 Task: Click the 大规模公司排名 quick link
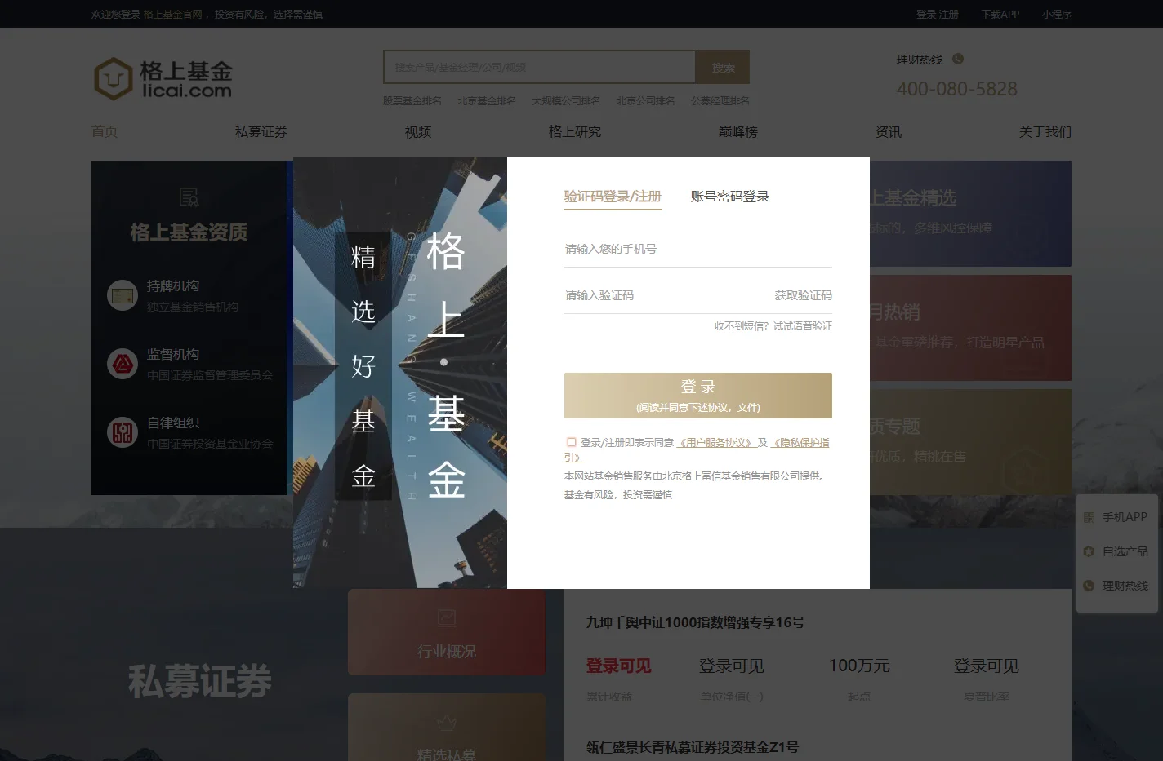point(566,101)
